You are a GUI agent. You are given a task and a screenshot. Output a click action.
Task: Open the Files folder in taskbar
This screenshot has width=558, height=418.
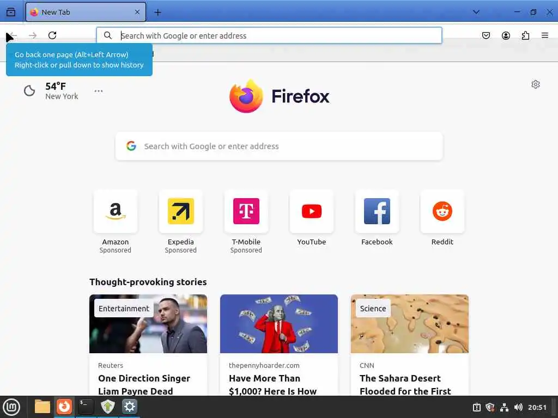point(43,407)
